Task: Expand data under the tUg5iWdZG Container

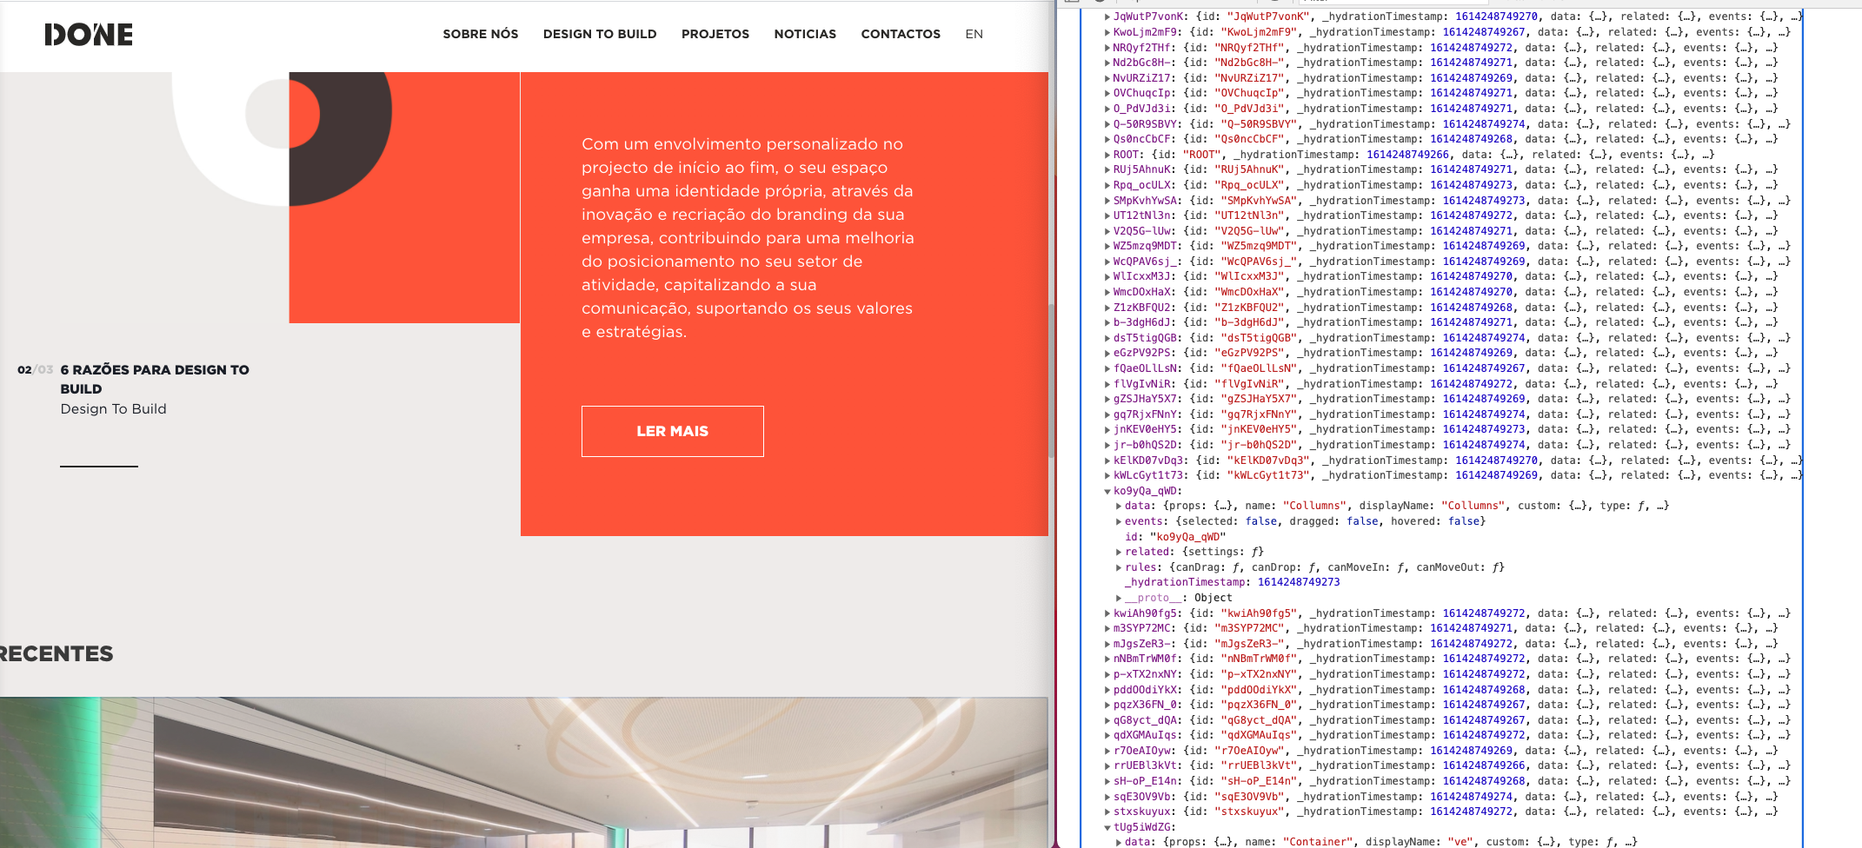Action: point(1121,841)
